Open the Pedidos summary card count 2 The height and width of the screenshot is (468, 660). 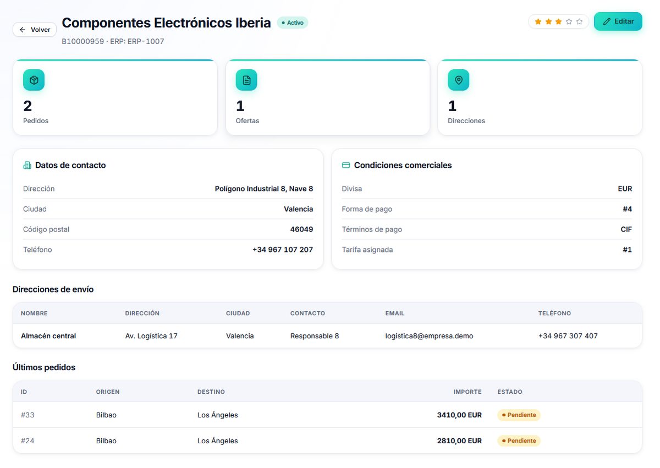28,106
